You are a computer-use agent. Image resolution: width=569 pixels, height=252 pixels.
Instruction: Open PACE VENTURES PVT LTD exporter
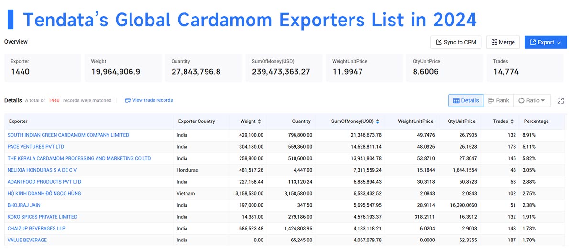tap(35, 147)
